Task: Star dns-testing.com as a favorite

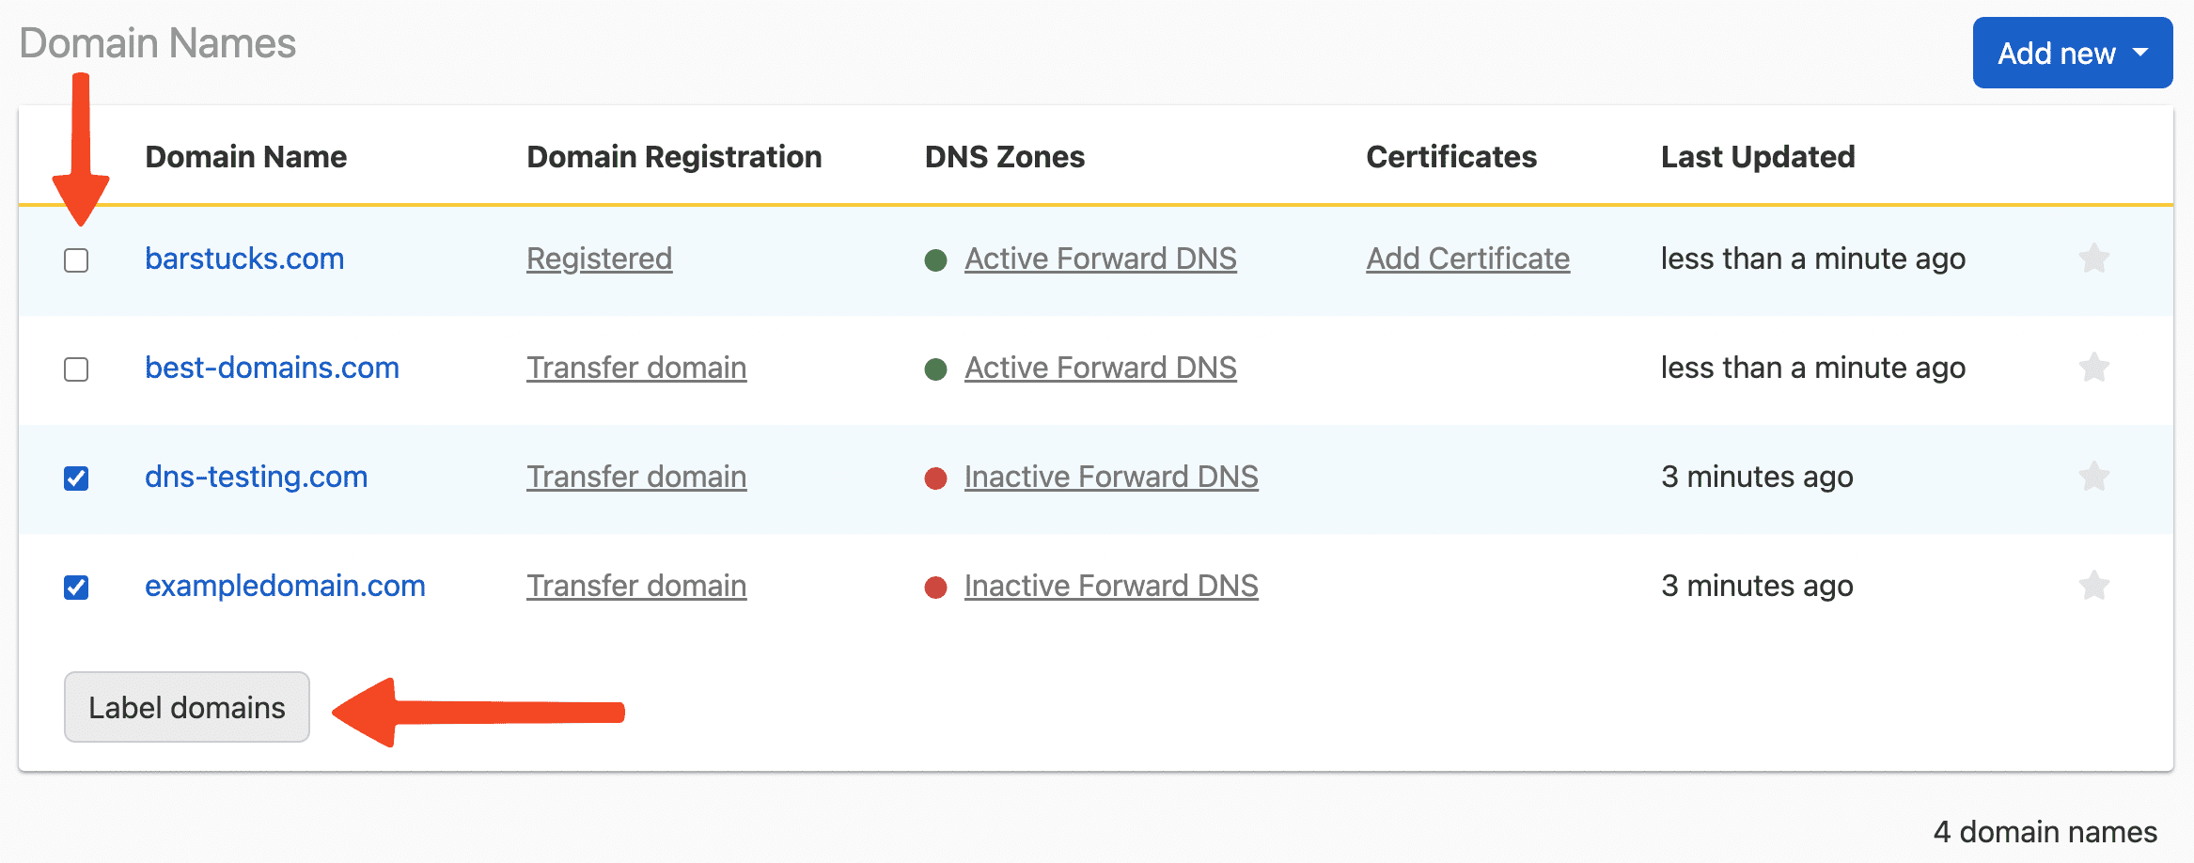Action: 2094,477
